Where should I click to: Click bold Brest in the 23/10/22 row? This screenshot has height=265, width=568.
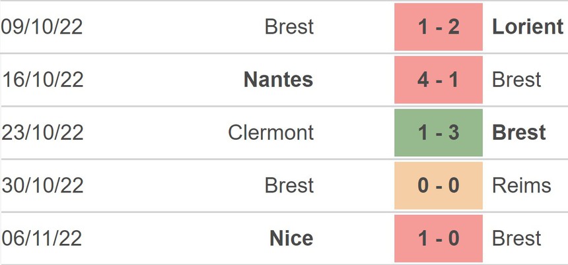(x=519, y=132)
